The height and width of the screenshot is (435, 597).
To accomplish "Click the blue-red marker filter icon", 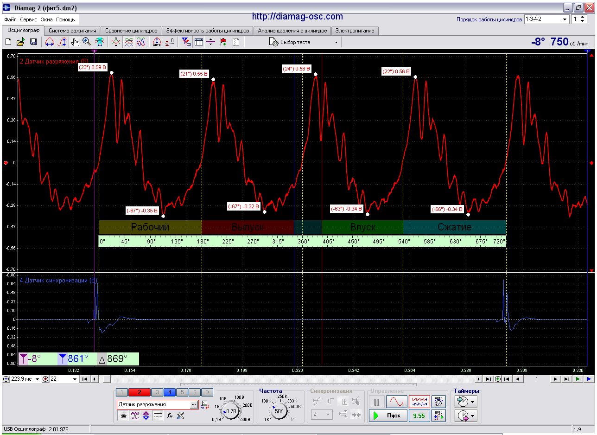I will coord(186,42).
